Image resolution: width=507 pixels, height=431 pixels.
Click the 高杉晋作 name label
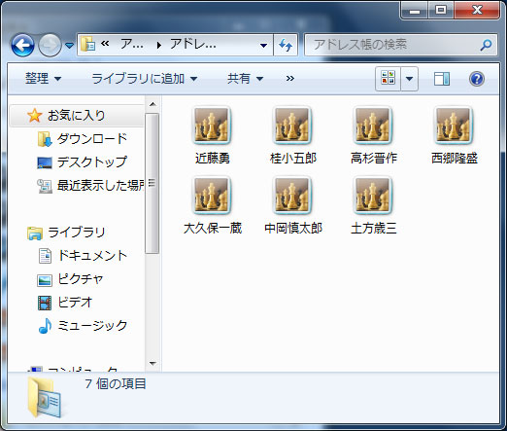point(374,159)
